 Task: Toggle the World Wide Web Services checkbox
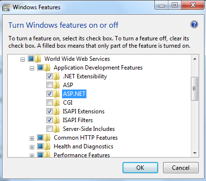click(x=31, y=58)
